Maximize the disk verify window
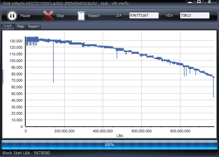This screenshot has width=219, height=157. coord(199,2)
